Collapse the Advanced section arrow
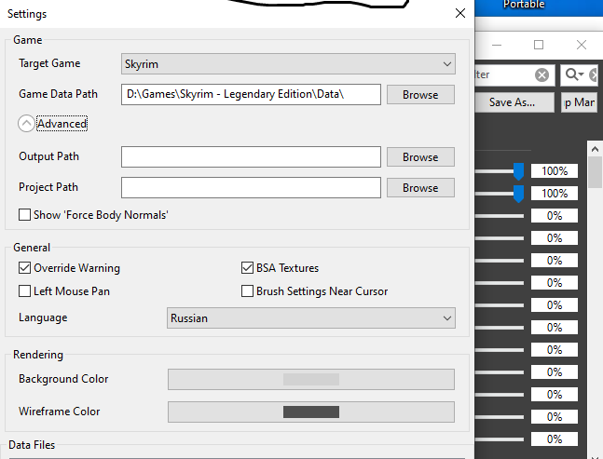This screenshot has width=603, height=459. click(x=26, y=124)
